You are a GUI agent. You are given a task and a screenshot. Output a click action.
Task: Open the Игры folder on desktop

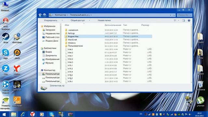pyautogui.click(x=200, y=54)
